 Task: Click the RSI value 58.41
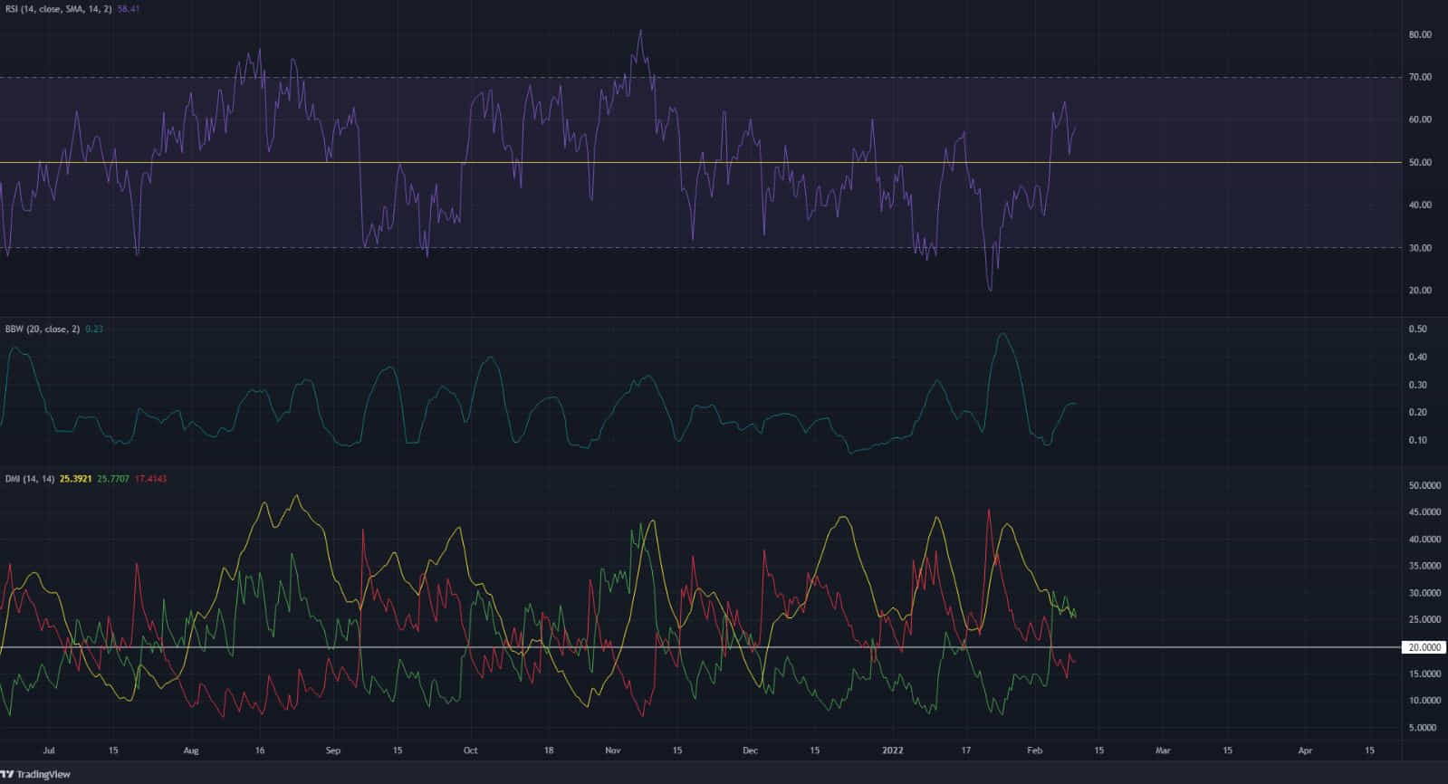click(129, 8)
